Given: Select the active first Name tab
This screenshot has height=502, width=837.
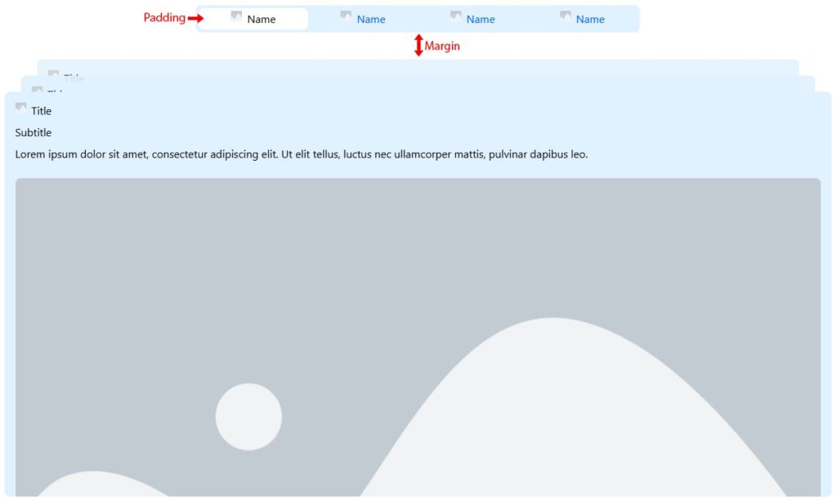Looking at the screenshot, I should (x=262, y=20).
